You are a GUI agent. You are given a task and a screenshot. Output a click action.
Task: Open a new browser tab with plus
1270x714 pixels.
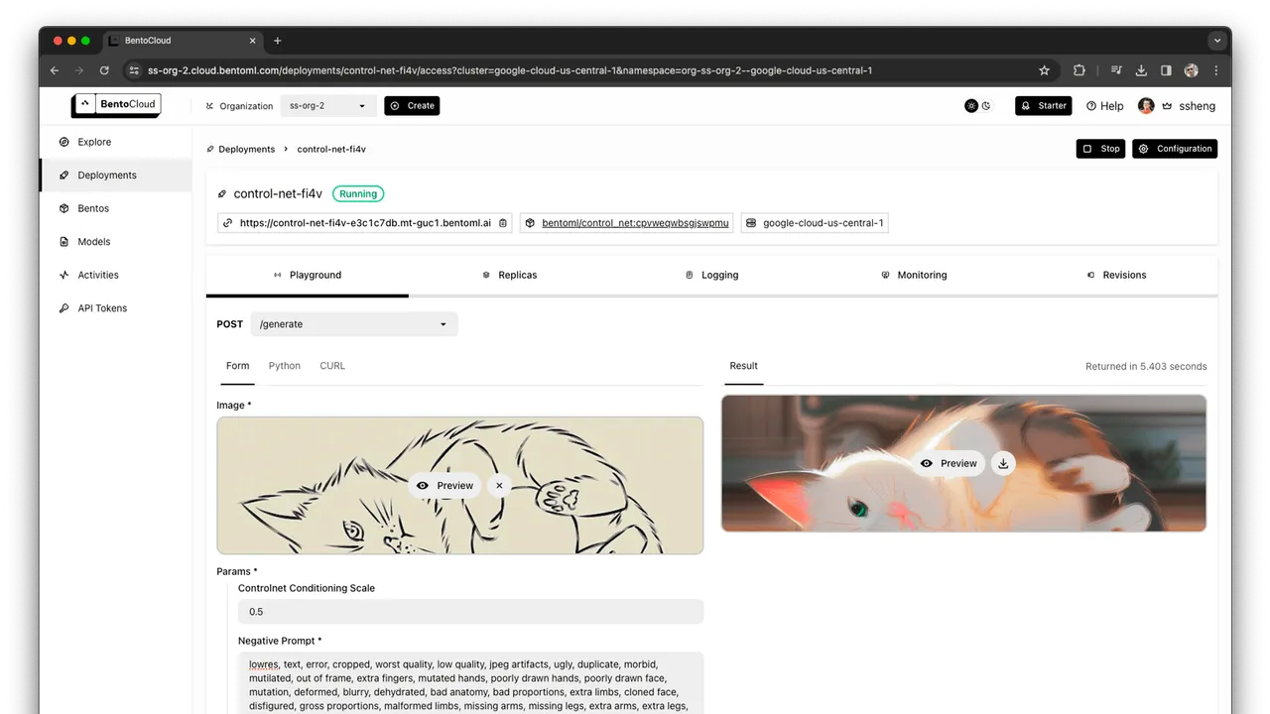tap(277, 41)
